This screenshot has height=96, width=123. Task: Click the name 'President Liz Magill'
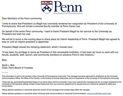tap(32, 24)
